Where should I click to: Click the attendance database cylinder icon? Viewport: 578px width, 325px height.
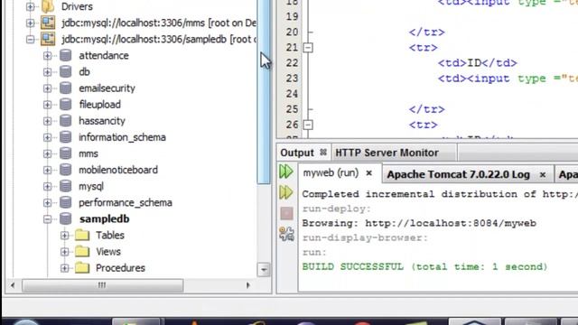(x=65, y=56)
